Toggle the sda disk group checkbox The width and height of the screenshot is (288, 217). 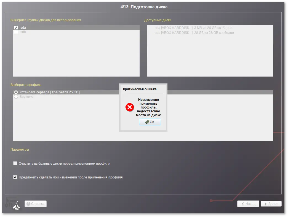pyautogui.click(x=16, y=28)
